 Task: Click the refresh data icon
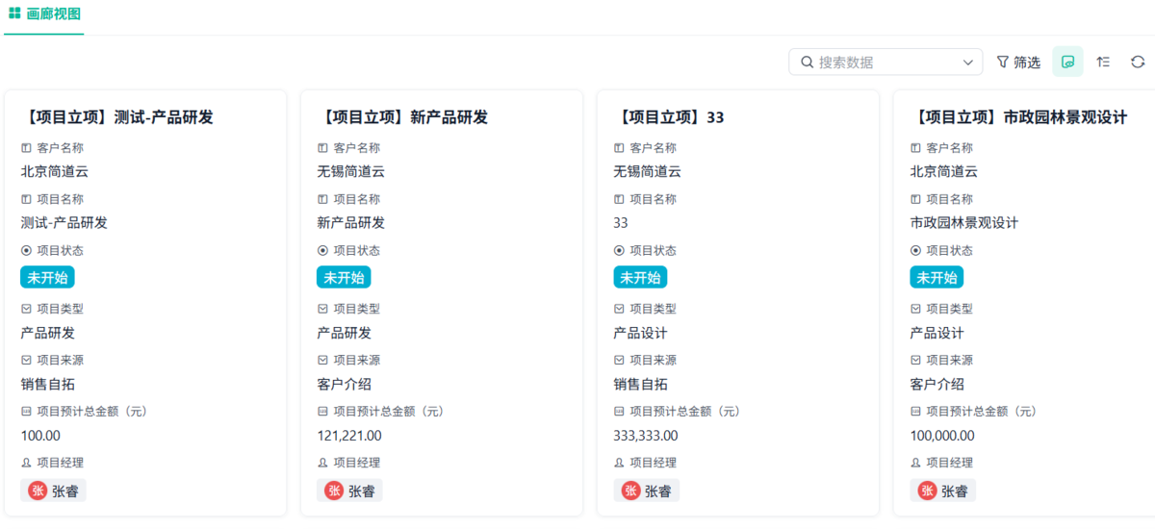pyautogui.click(x=1138, y=62)
